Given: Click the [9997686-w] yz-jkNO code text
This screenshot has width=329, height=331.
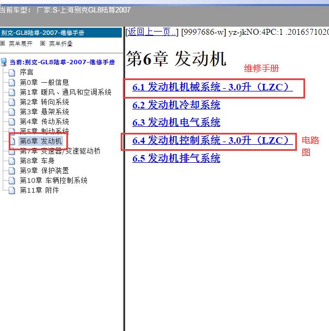Looking at the screenshot, I should pyautogui.click(x=254, y=32).
